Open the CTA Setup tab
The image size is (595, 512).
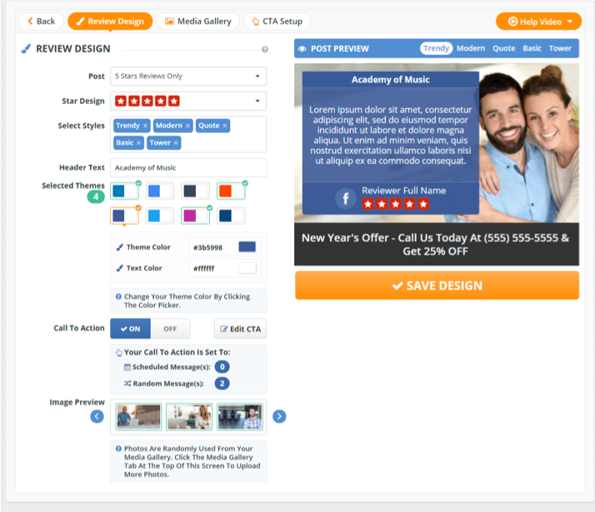point(277,21)
